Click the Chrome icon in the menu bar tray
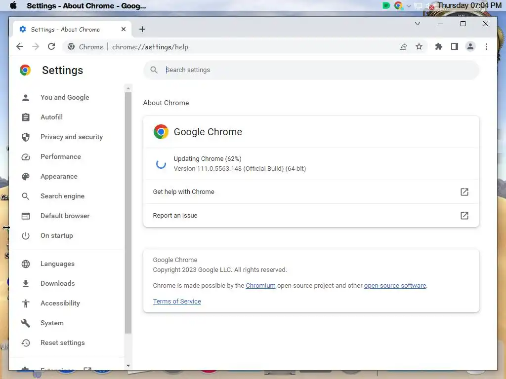Viewport: 506px width, 379px height. (x=398, y=5)
